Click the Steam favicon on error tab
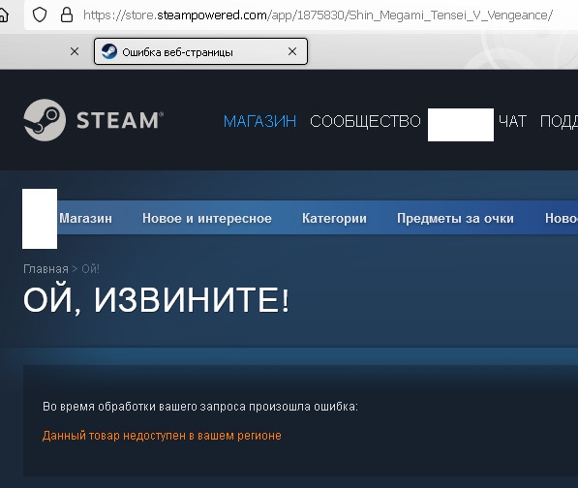Screen dimensions: 578x488 [109, 51]
